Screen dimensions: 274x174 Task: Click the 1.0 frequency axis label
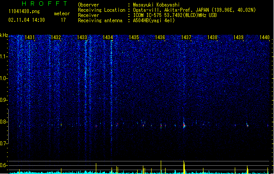point(4,78)
